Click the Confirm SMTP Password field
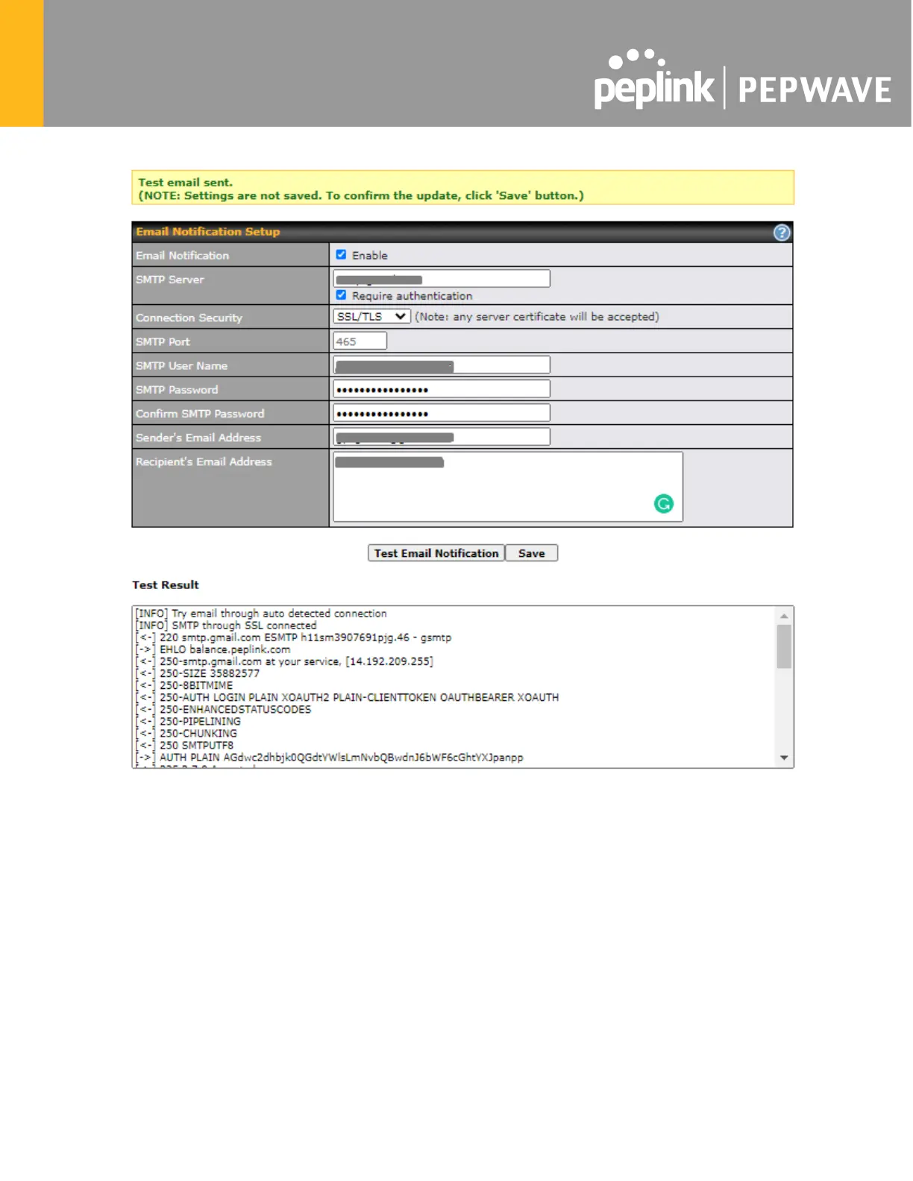 click(442, 413)
